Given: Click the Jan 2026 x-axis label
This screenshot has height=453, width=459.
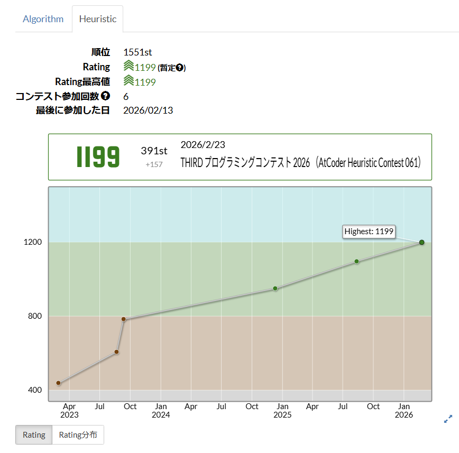Looking at the screenshot, I should [x=403, y=411].
